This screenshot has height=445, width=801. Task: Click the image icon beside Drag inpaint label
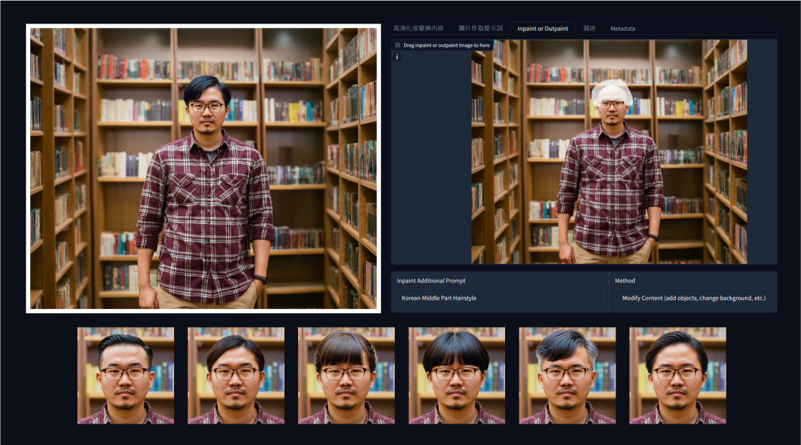(x=398, y=45)
